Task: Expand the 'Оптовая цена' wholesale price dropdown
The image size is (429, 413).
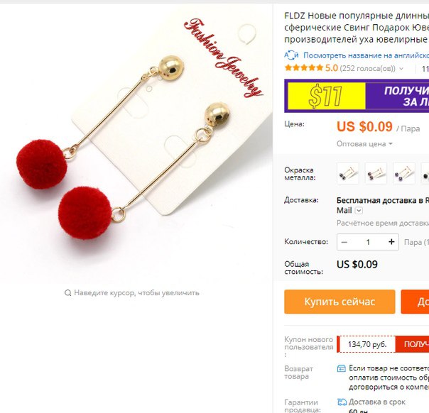Action: pyautogui.click(x=364, y=144)
